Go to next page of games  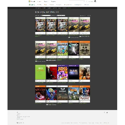90,16
